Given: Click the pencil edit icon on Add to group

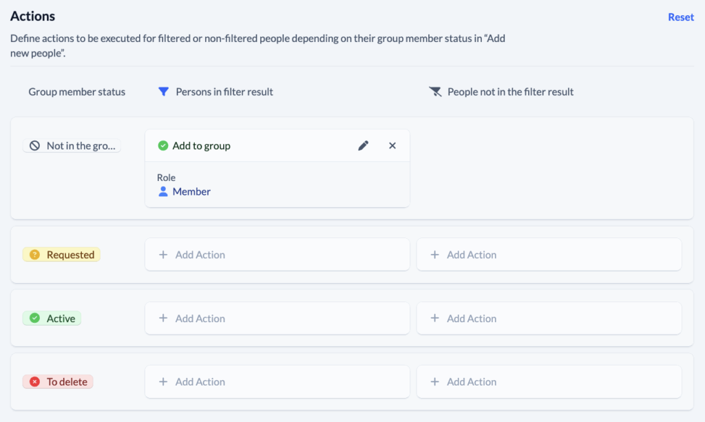Looking at the screenshot, I should point(364,145).
